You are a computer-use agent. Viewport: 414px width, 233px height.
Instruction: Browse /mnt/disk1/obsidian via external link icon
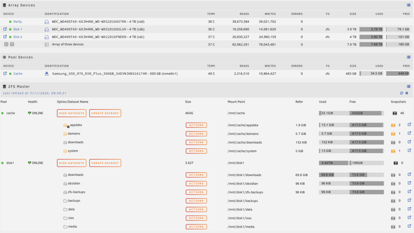click(409, 183)
